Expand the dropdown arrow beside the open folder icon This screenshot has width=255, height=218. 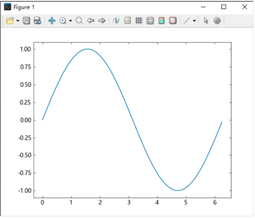click(18, 21)
